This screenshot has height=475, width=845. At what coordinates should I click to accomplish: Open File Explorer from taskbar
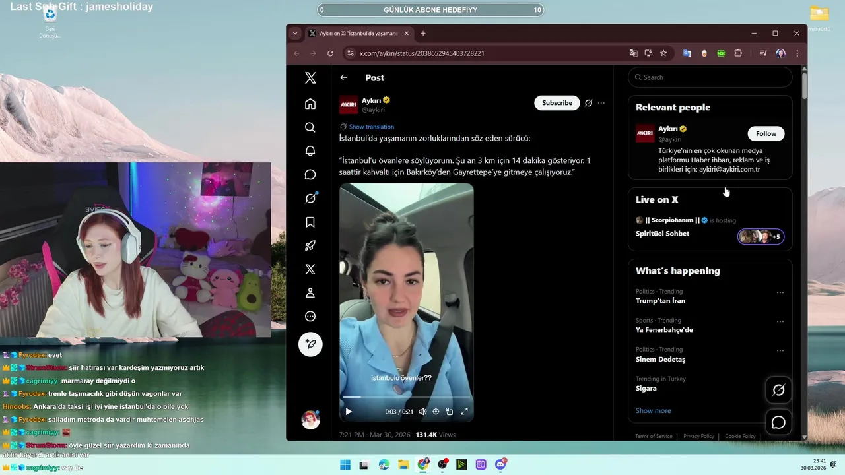point(403,464)
